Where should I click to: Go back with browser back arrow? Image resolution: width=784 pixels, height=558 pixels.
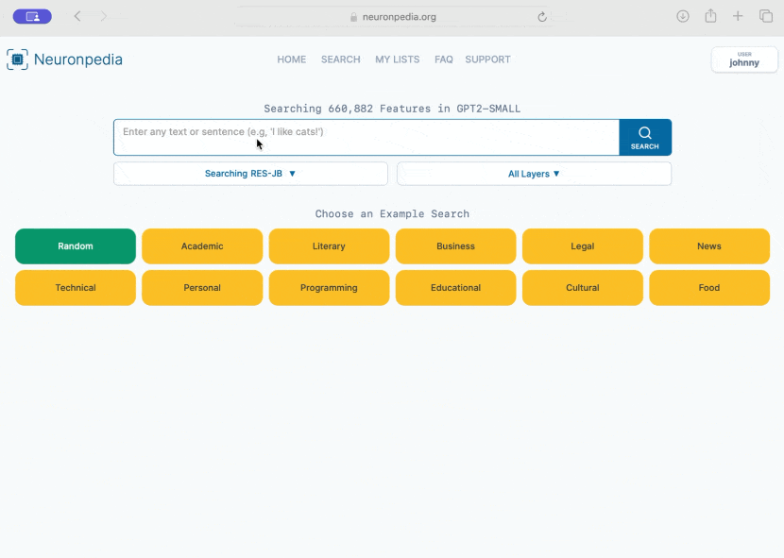coord(77,16)
